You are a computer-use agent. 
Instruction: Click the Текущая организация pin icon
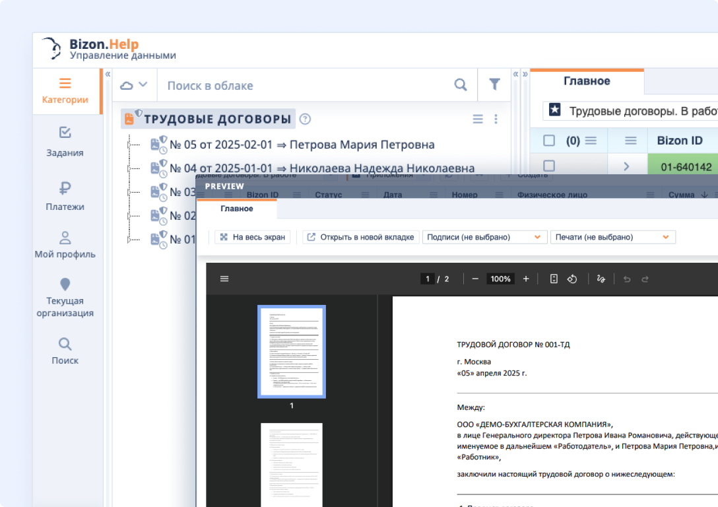[65, 284]
